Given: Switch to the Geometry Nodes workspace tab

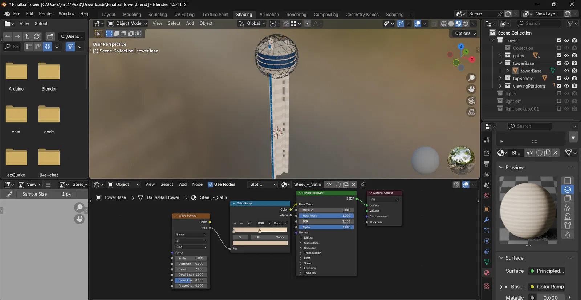Looking at the screenshot, I should coord(362,15).
